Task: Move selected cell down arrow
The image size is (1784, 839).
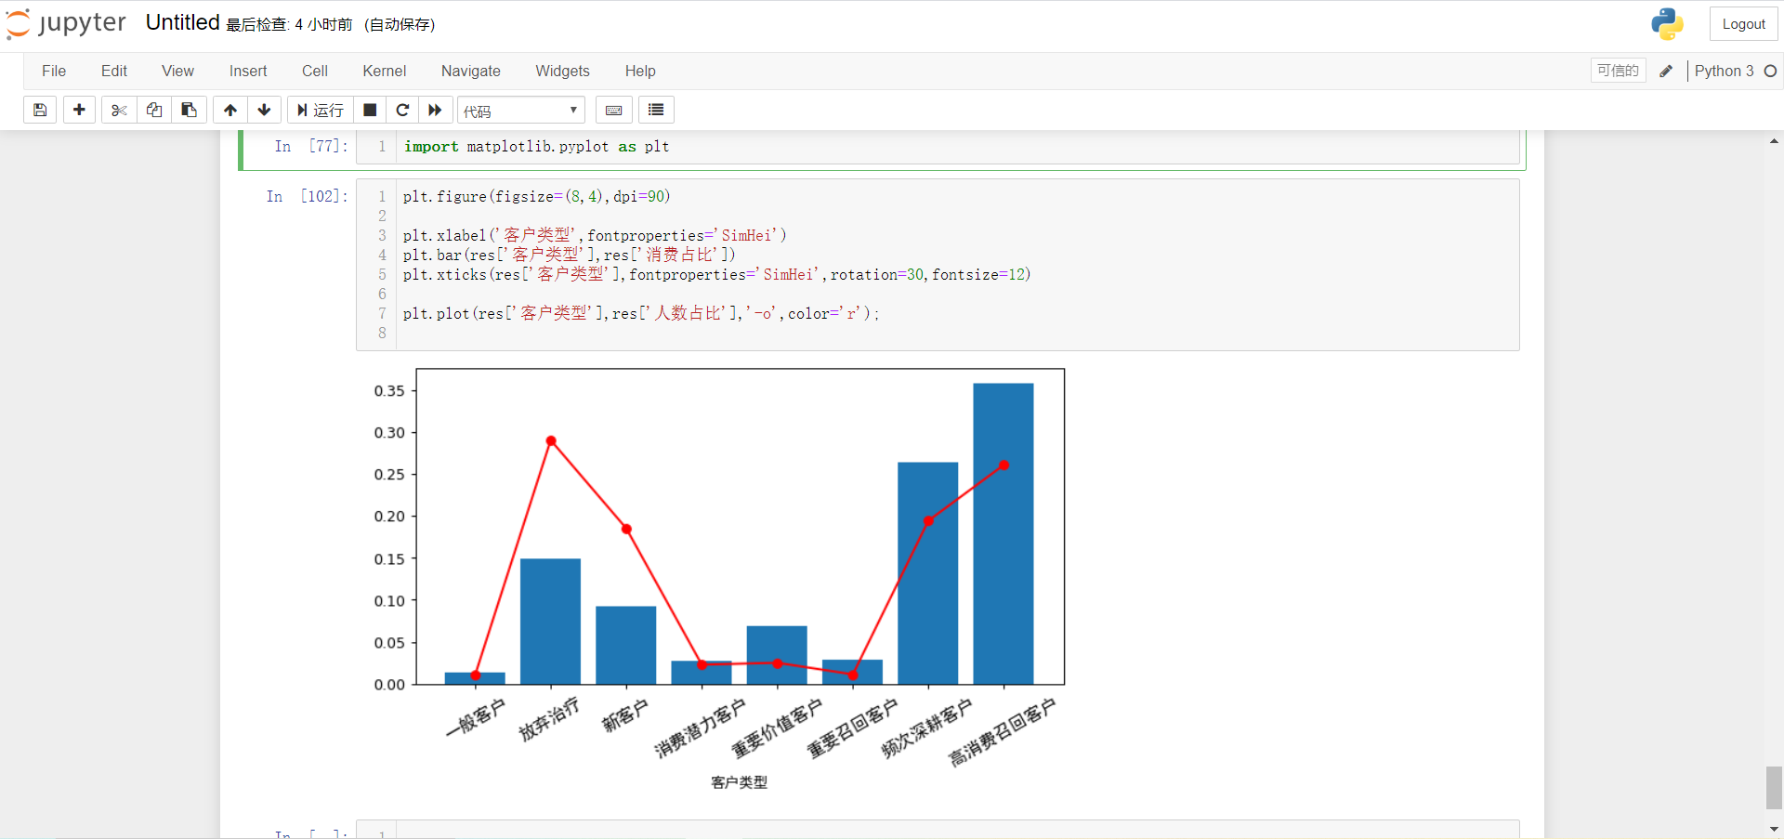Action: [x=265, y=110]
